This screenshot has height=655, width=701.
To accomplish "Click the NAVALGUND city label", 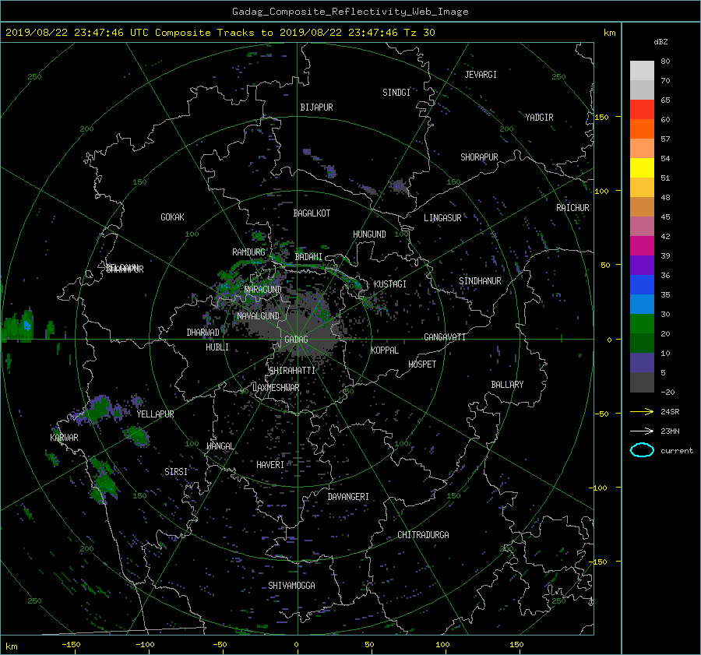I will pyautogui.click(x=258, y=316).
